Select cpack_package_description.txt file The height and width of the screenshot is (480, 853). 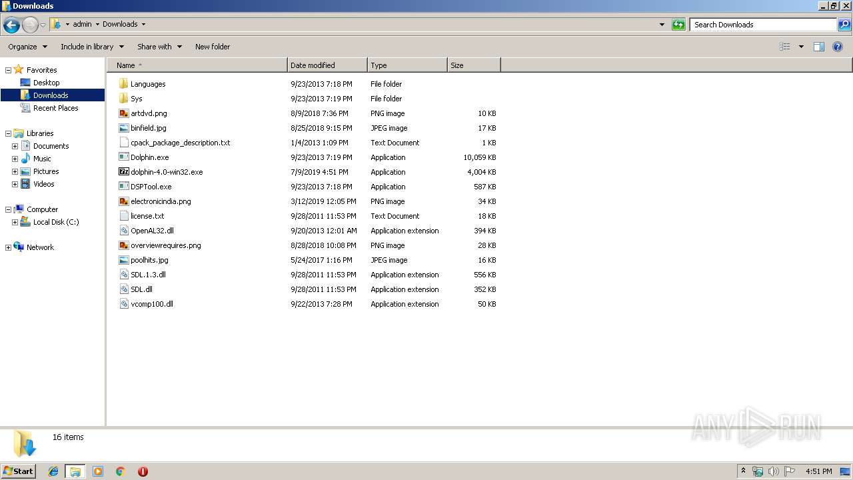[x=180, y=143]
